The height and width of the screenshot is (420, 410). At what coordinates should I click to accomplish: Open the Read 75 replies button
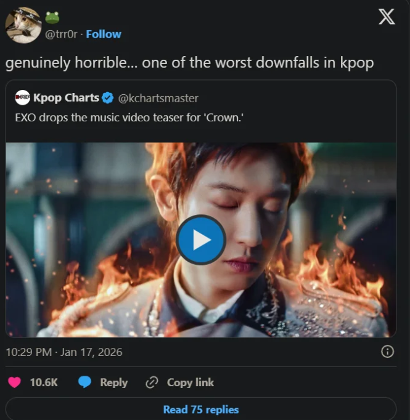pos(200,410)
